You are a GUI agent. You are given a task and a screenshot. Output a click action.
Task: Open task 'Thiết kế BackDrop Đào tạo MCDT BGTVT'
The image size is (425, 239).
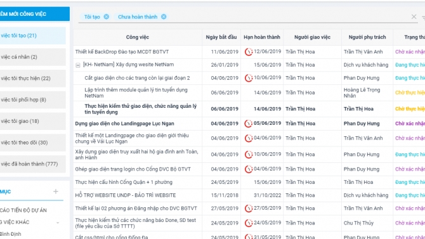click(x=122, y=52)
